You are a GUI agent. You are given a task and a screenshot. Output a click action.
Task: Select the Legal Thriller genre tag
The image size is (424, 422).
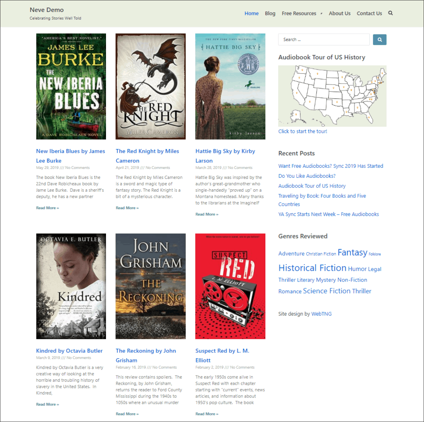330,274
